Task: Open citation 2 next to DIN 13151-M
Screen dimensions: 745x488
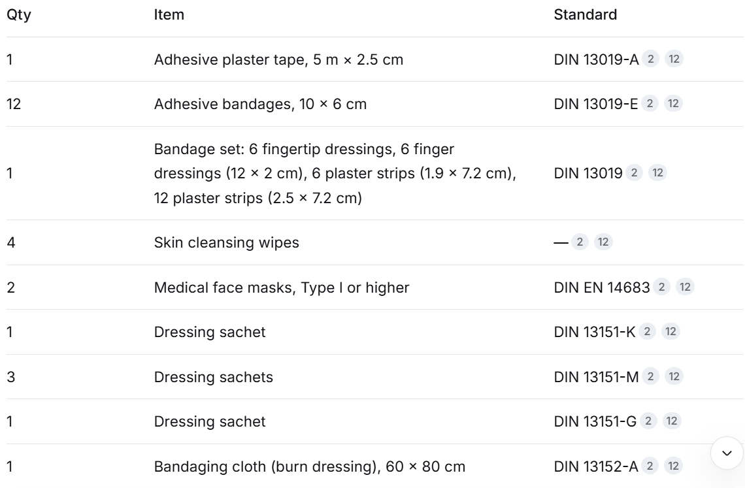Action: click(650, 376)
